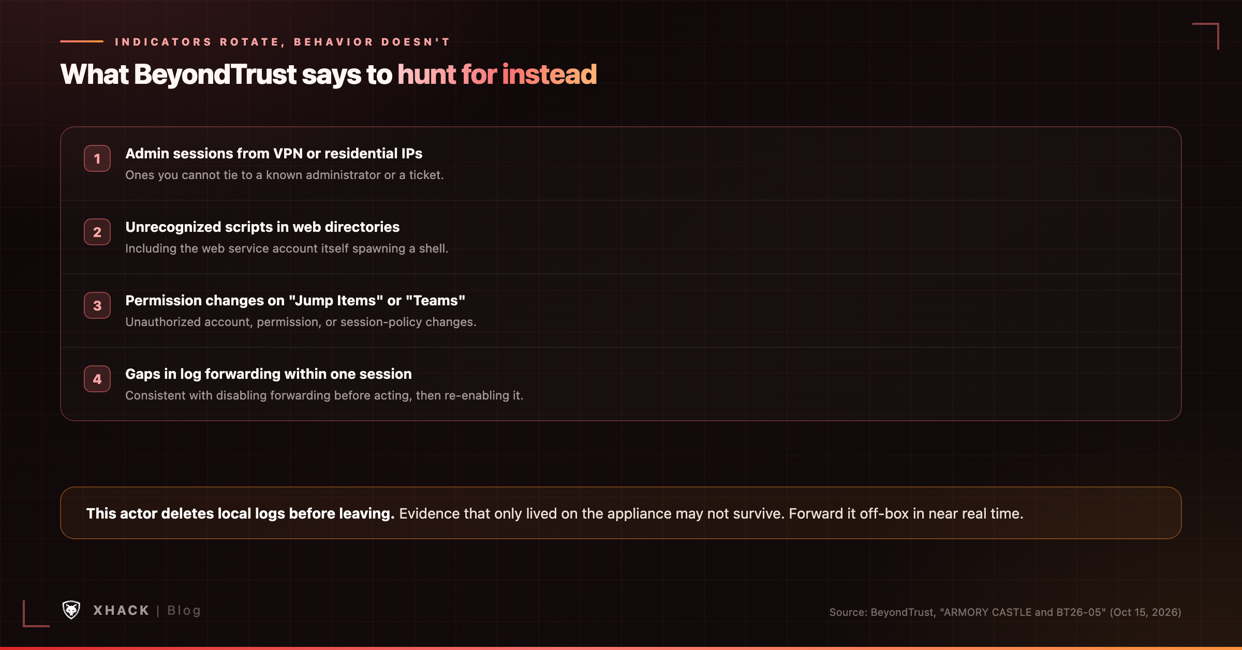Viewport: 1242px width, 650px height.
Task: Click heading "Admin sessions from VPN or residential IPs"
Action: [x=274, y=154]
